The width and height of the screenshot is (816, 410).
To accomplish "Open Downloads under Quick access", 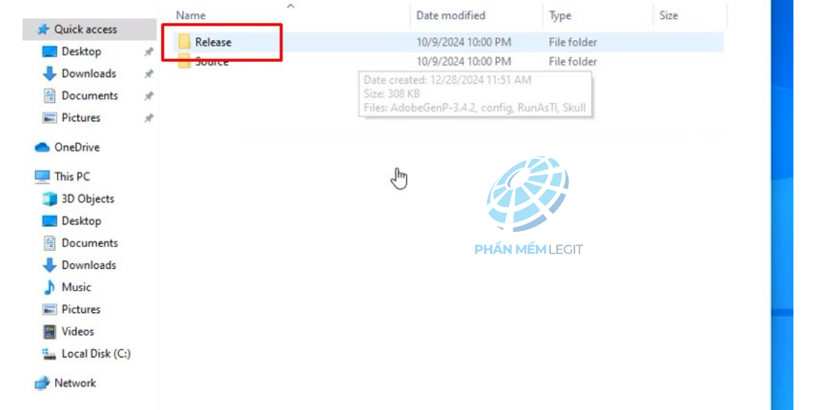I will [79, 74].
